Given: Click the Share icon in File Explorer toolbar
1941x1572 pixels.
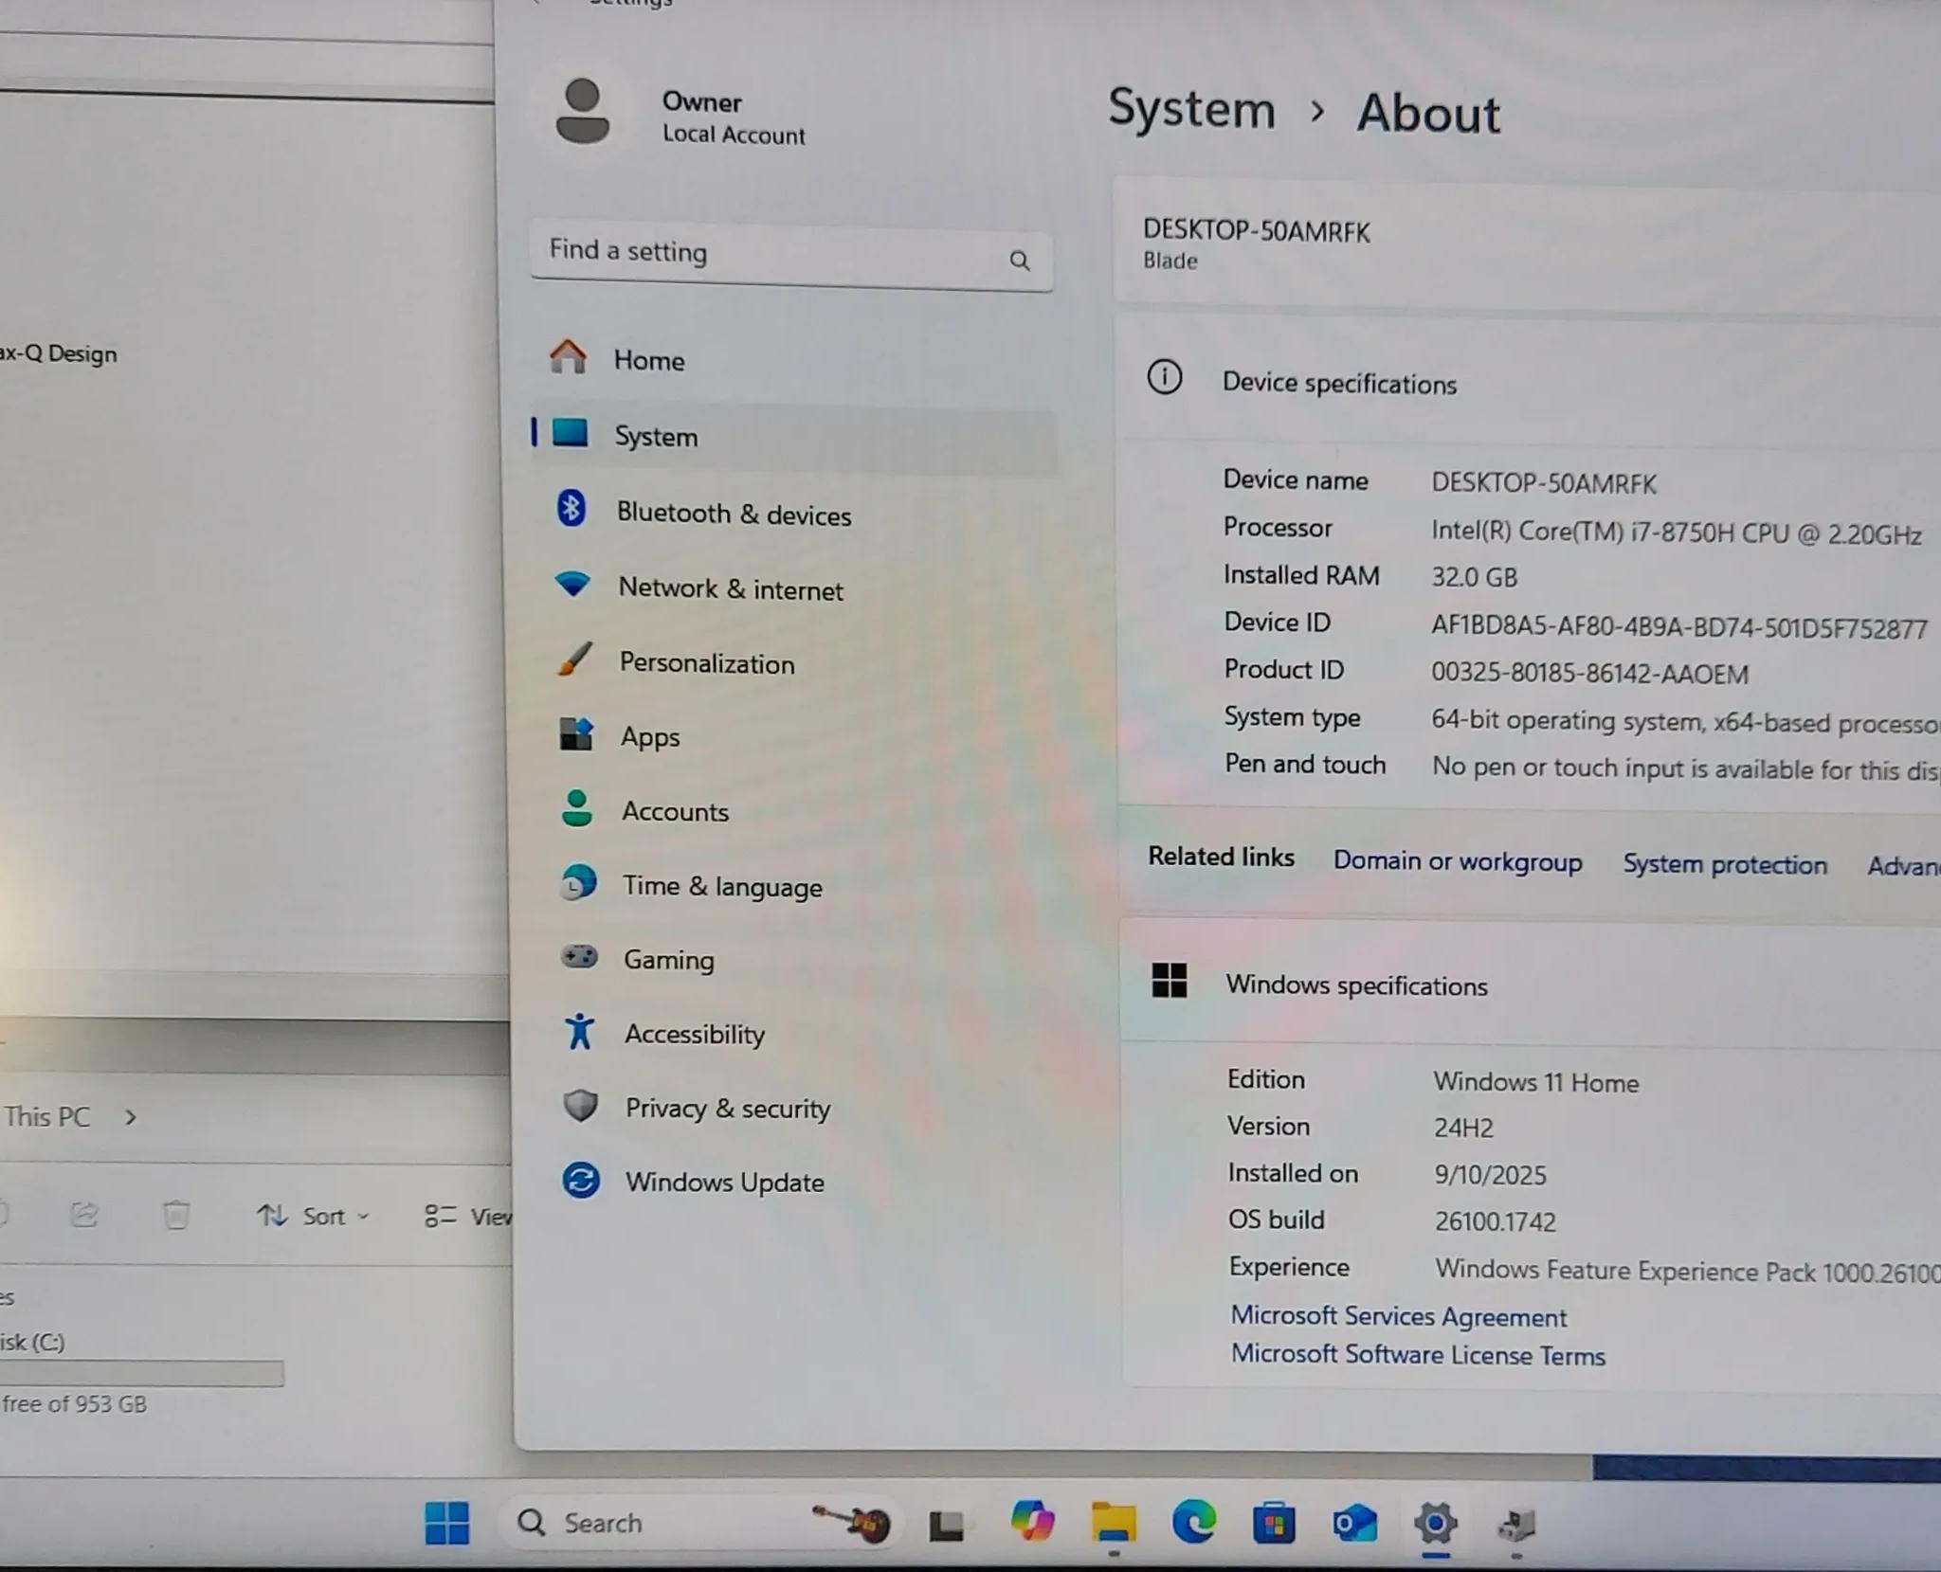Looking at the screenshot, I should (84, 1214).
